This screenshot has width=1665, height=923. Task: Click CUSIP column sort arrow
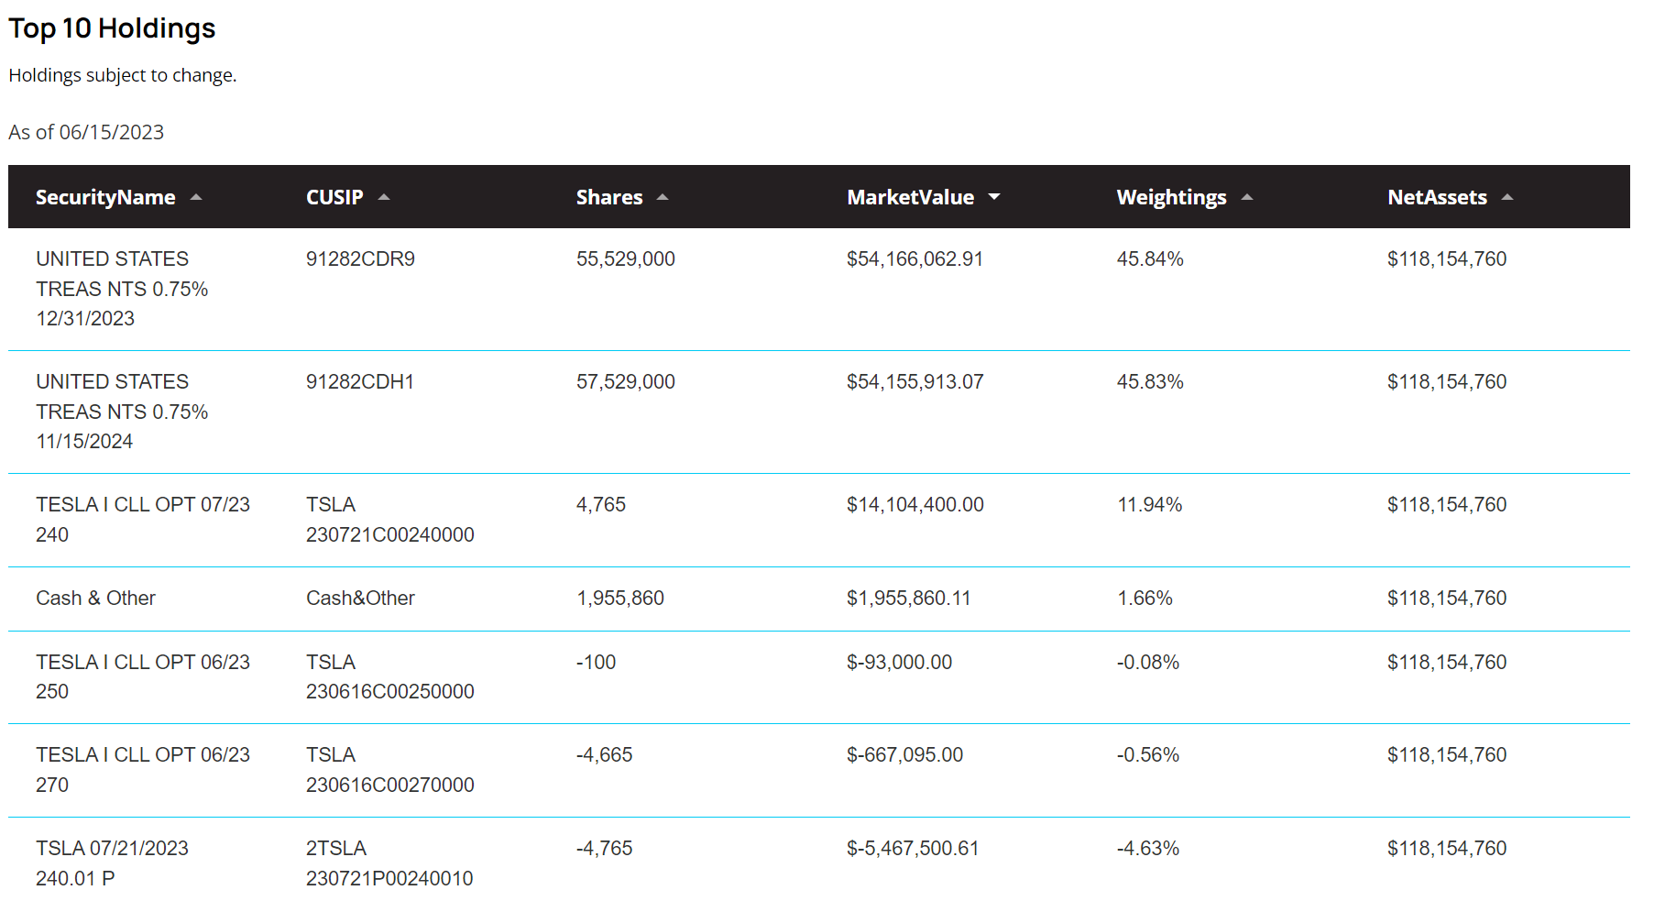point(384,197)
